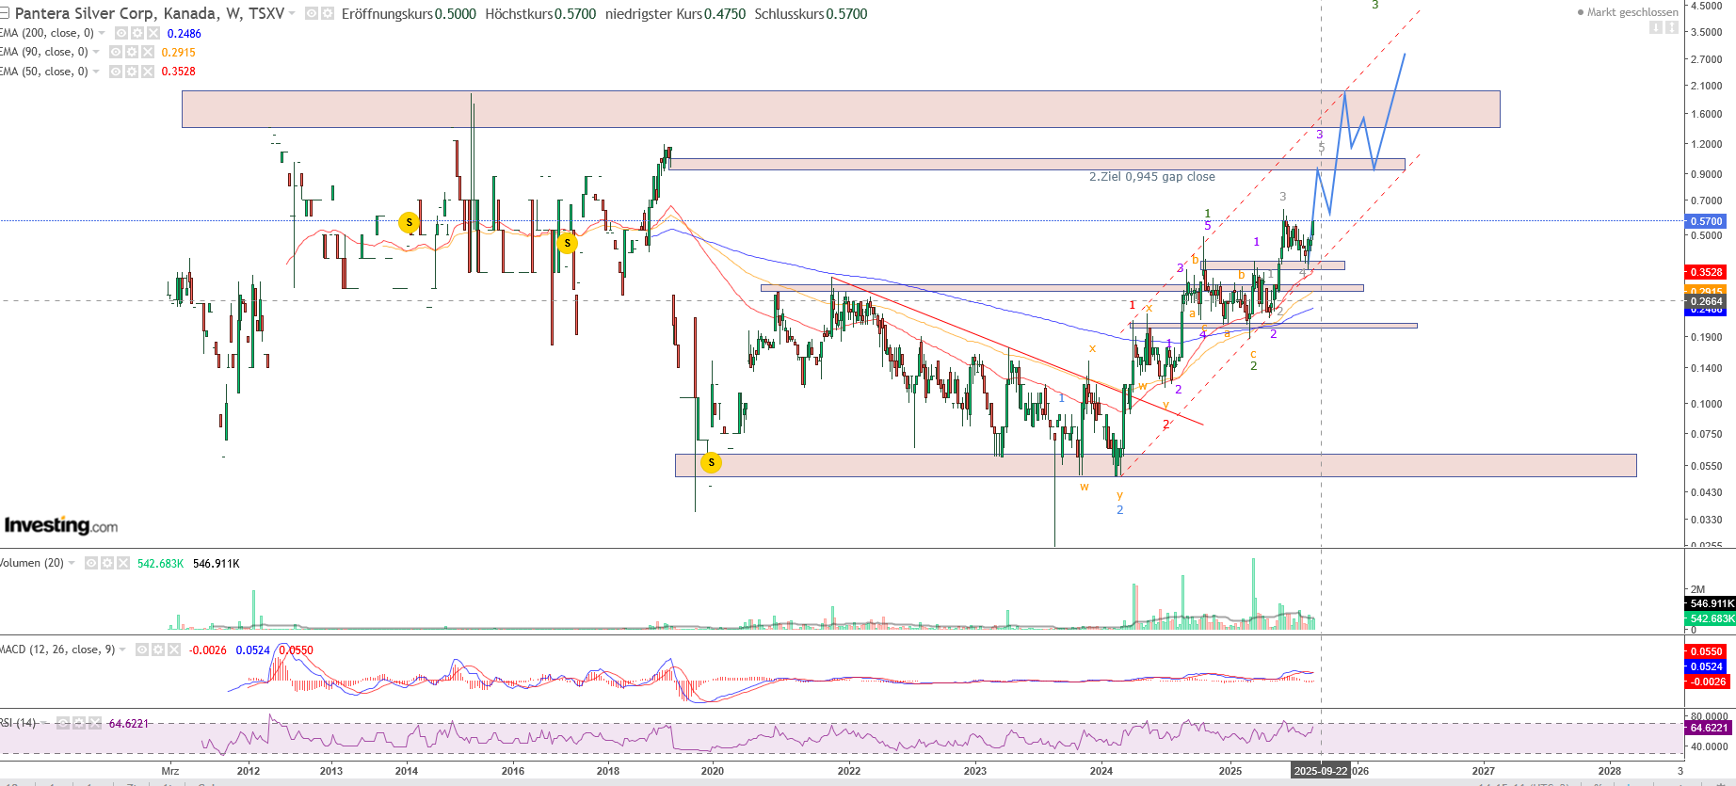This screenshot has width=1736, height=786.
Task: Remove the RSI (14) indicator
Action: click(95, 723)
